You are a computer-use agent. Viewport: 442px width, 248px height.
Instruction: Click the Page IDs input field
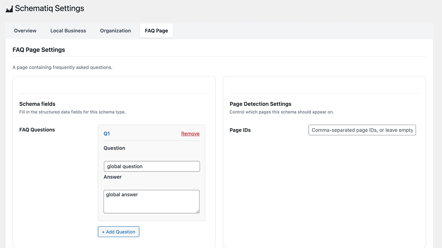[x=362, y=130]
